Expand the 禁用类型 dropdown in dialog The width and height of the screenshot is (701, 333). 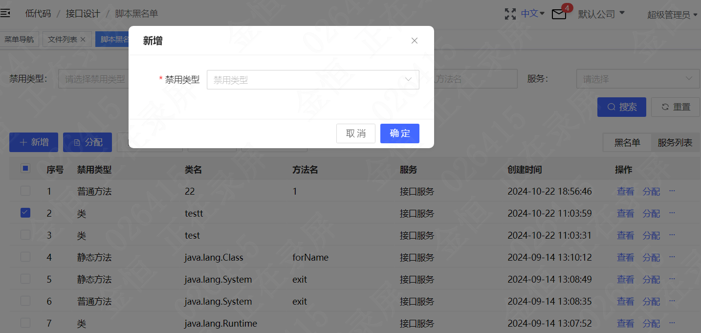313,80
